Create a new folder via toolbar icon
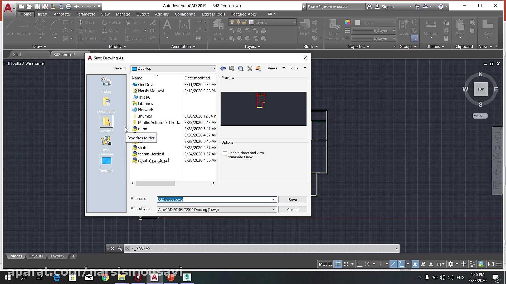 (258, 68)
